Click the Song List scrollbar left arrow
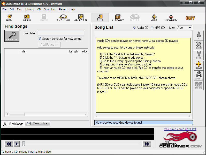The image size is (206, 155). [97, 116]
